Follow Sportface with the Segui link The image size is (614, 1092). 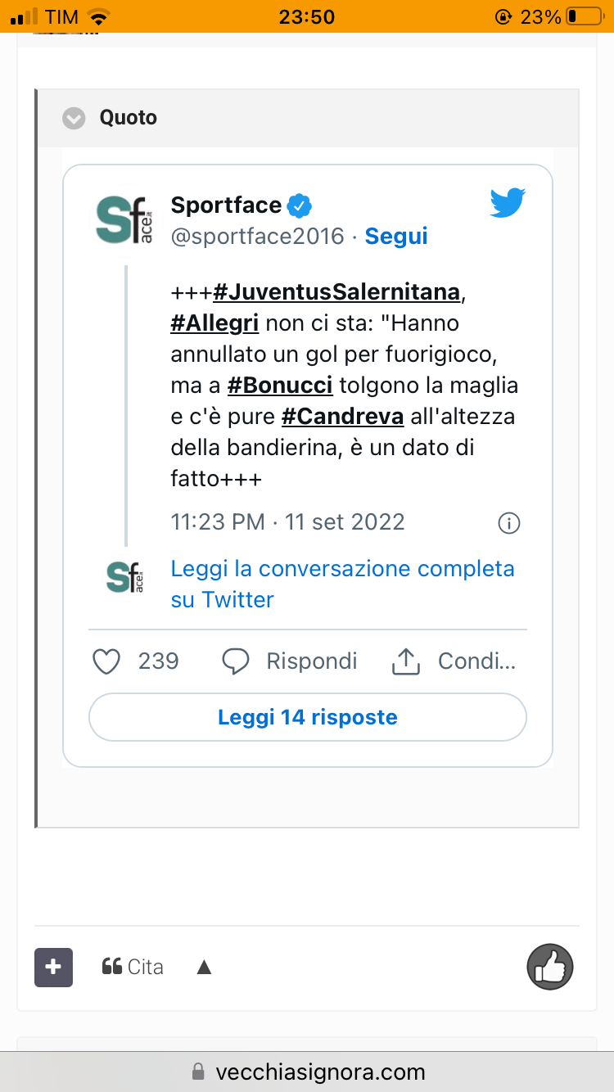coord(396,237)
